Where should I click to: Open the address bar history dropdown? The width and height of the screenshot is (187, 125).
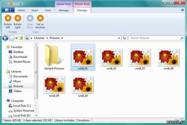click(119, 38)
